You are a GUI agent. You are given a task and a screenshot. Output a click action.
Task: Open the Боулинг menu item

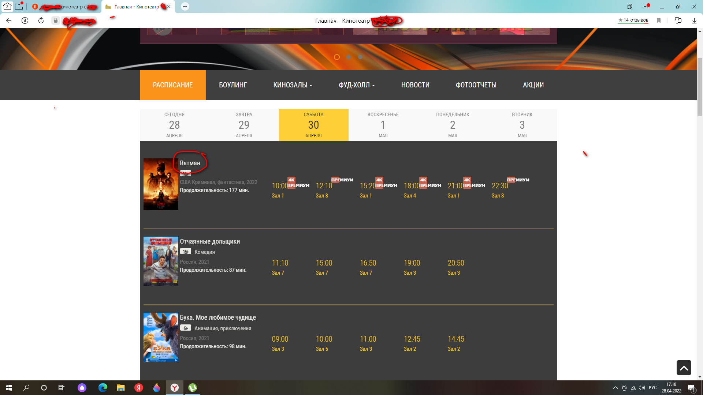[x=233, y=85]
